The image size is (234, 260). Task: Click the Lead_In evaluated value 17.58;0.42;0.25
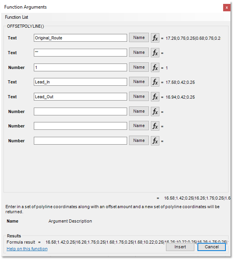coord(180,82)
